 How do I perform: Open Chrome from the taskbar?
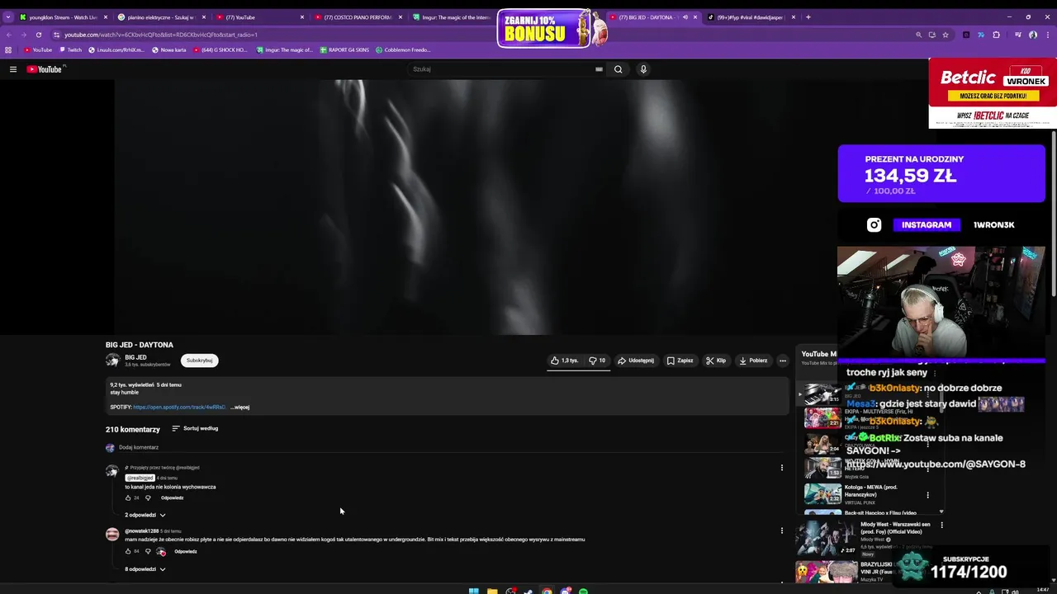click(547, 591)
